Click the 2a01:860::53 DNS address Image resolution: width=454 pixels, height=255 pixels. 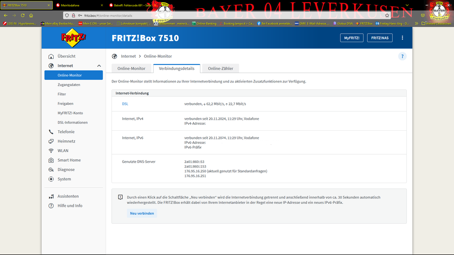195,162
